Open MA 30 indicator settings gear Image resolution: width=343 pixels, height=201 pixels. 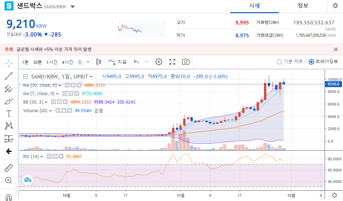(x=73, y=85)
